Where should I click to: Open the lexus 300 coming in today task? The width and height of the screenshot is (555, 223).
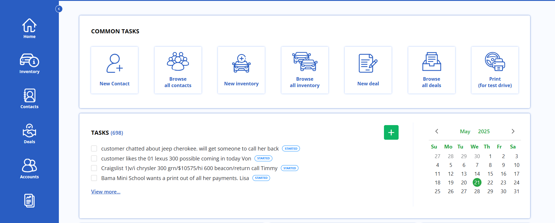[x=176, y=158]
